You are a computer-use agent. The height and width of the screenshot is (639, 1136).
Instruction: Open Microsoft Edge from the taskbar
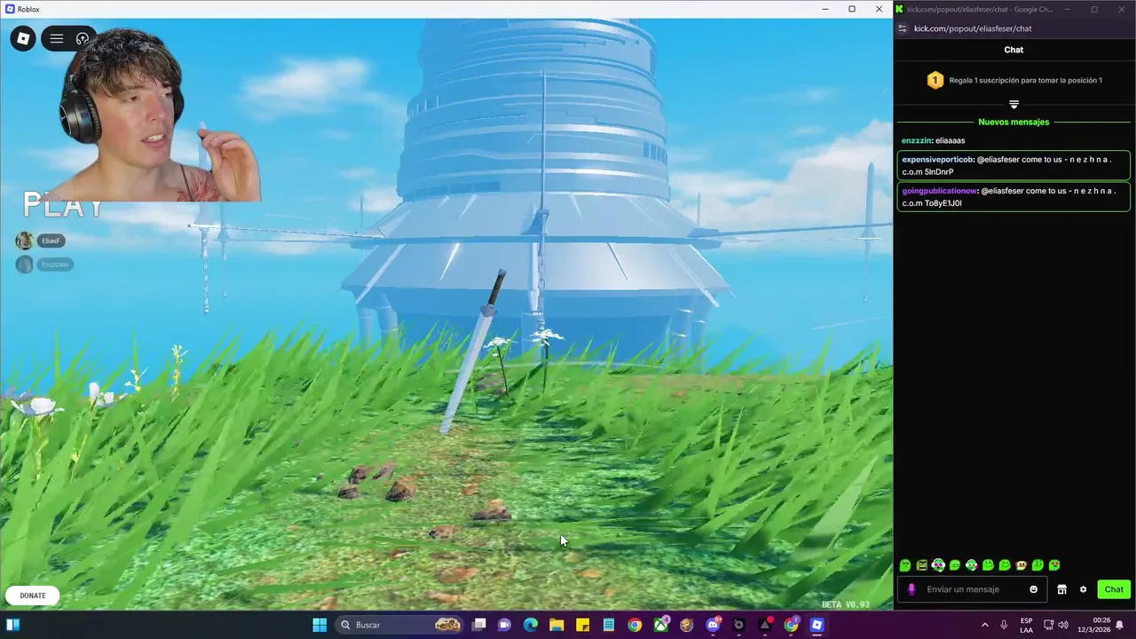(x=531, y=625)
